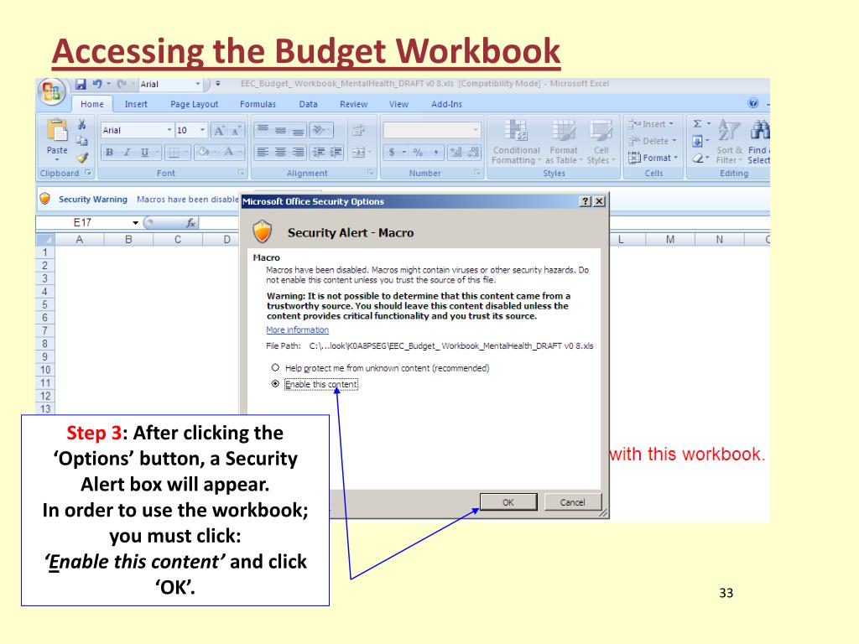Viewport: 859px width, 644px height.
Task: Click the Fill down-arrow icon
Action: click(697, 141)
